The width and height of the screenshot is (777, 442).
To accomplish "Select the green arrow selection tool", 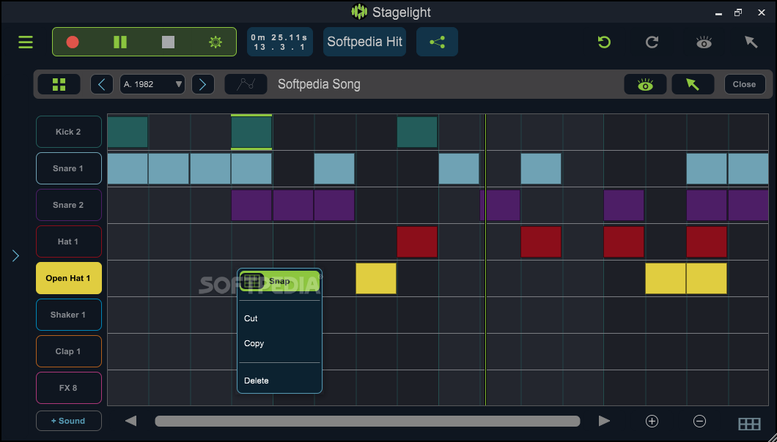I will point(693,84).
